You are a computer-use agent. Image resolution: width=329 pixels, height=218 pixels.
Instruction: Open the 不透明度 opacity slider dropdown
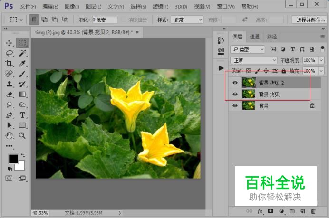321,60
